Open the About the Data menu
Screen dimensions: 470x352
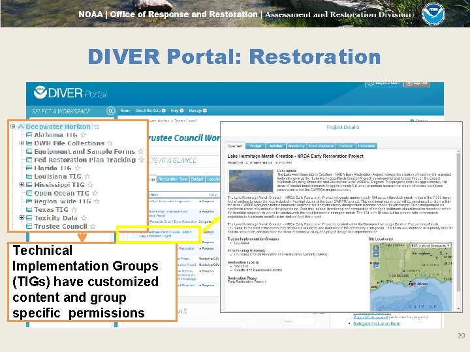(x=150, y=110)
